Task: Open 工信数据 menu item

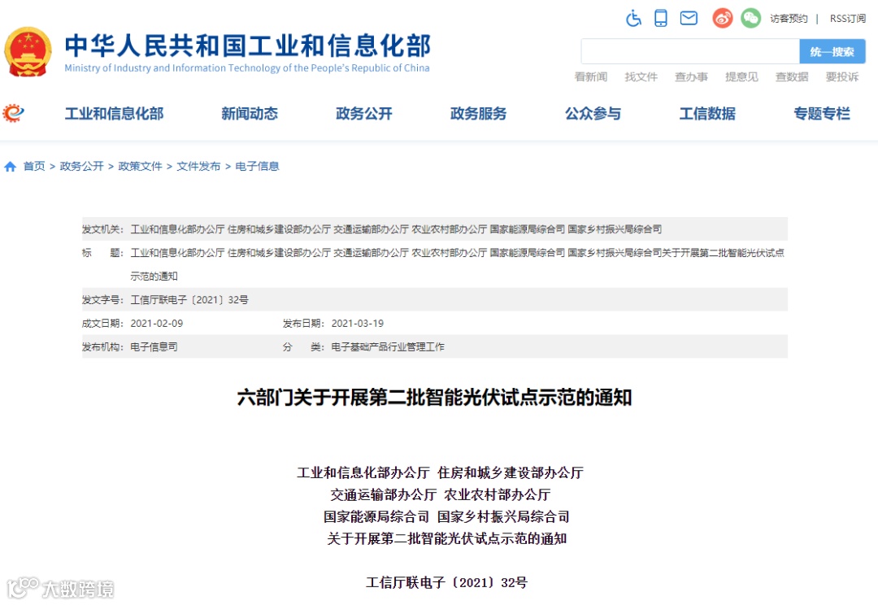Action: coord(707,114)
